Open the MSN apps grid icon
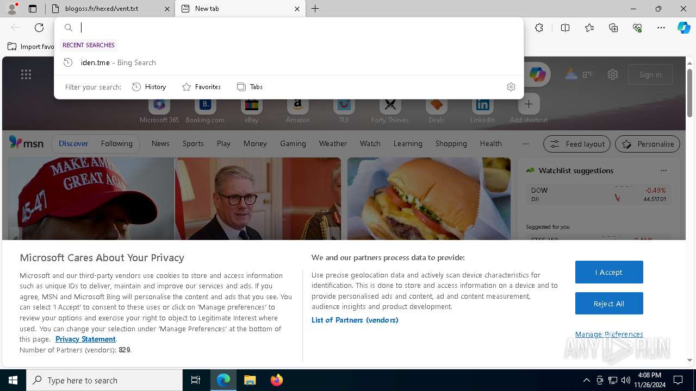The image size is (696, 391). click(26, 74)
